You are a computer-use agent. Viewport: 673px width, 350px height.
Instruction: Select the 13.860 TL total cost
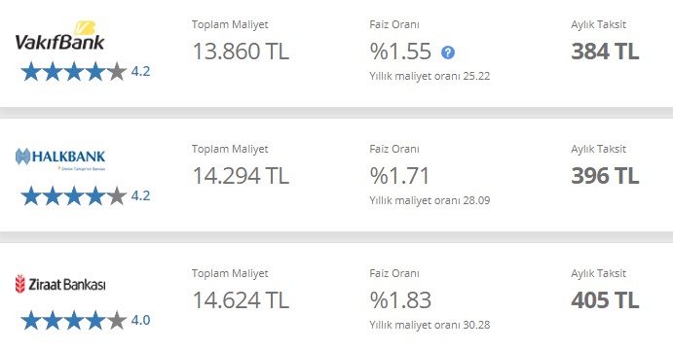pyautogui.click(x=241, y=52)
